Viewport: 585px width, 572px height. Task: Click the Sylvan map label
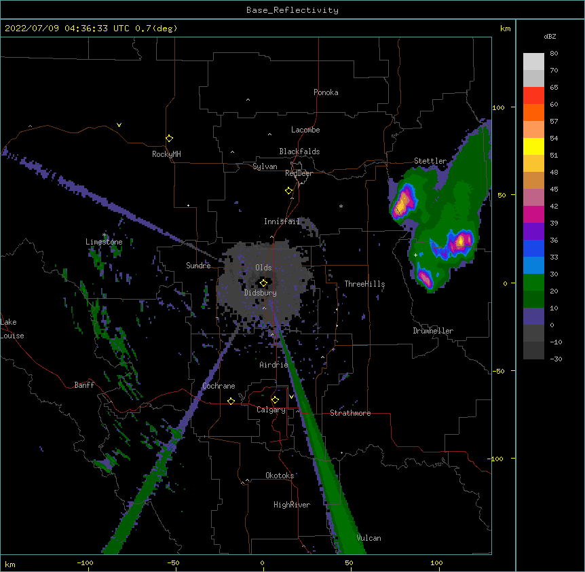[x=265, y=166]
